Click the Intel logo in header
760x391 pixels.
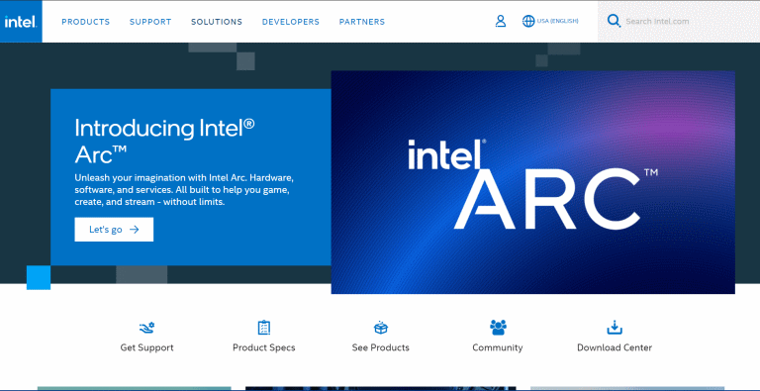[21, 22]
